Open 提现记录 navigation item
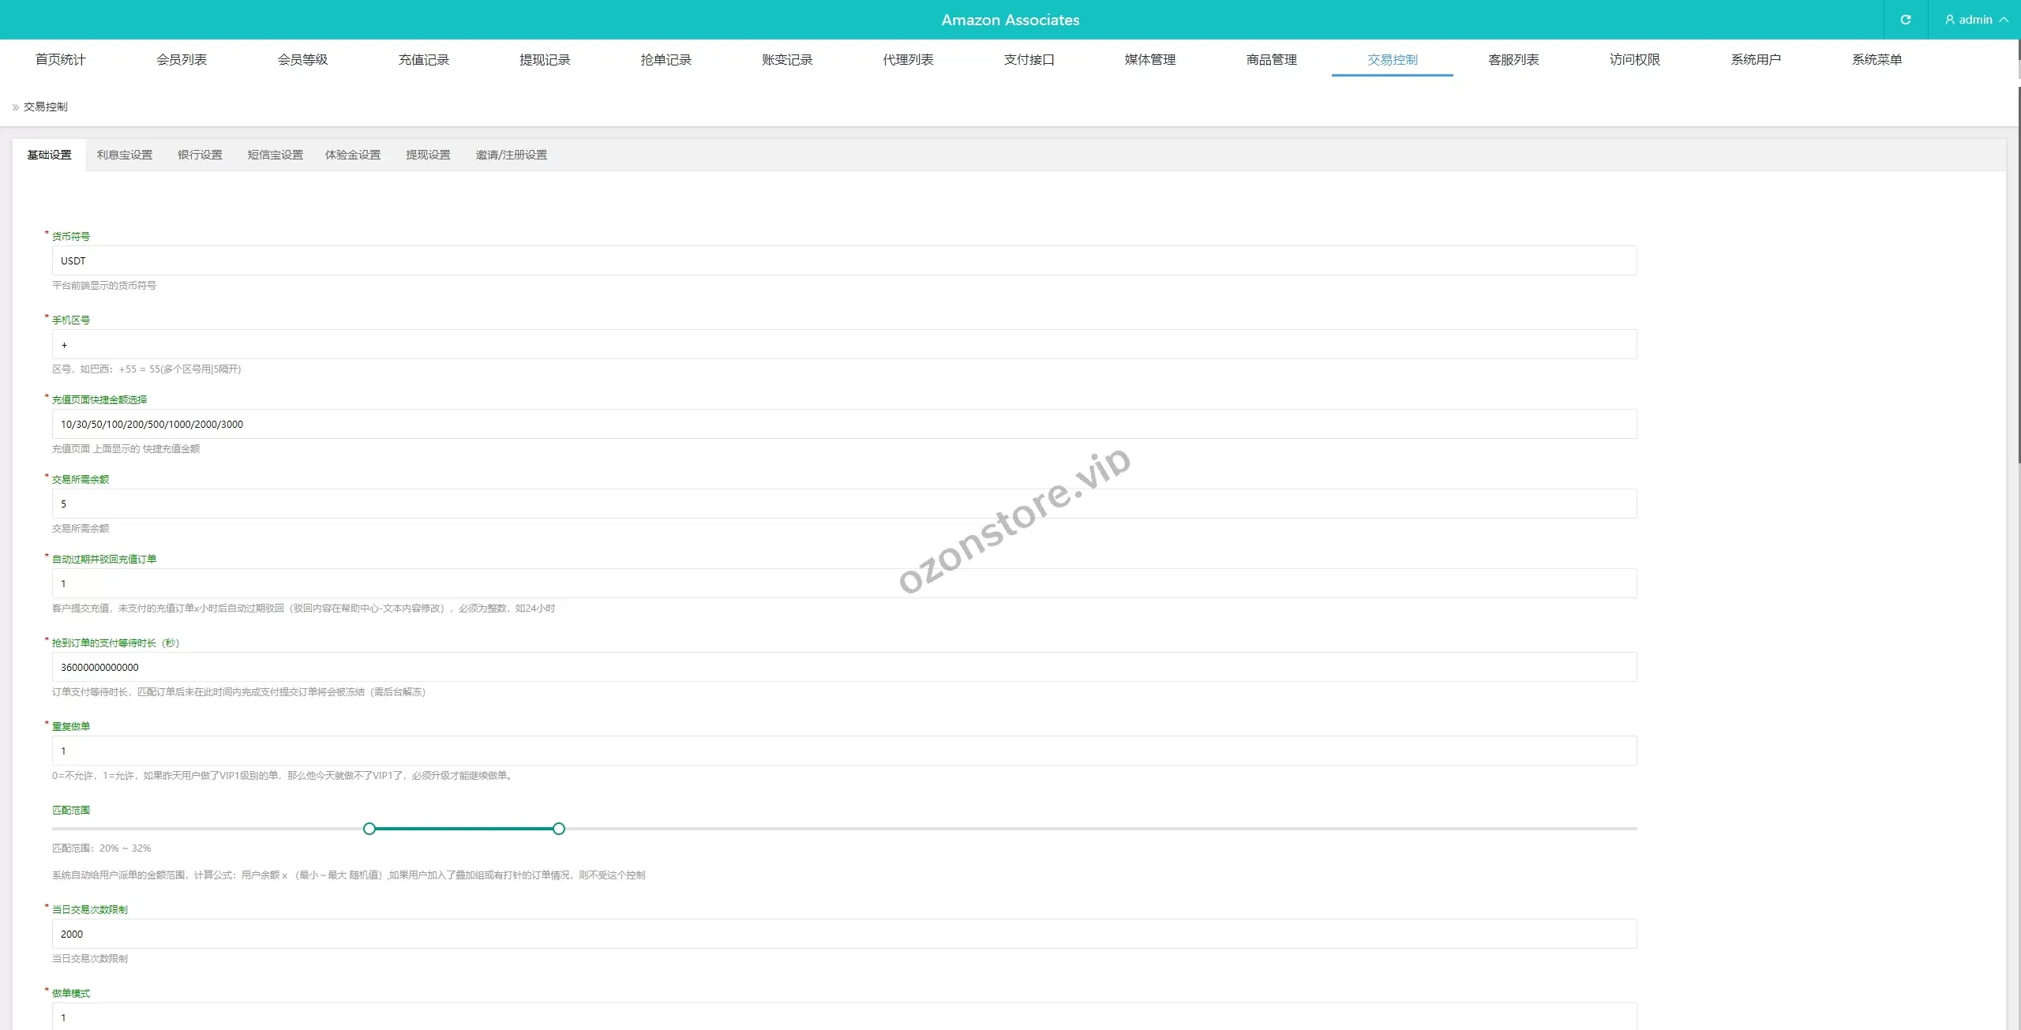Viewport: 2021px width, 1030px height. [545, 60]
